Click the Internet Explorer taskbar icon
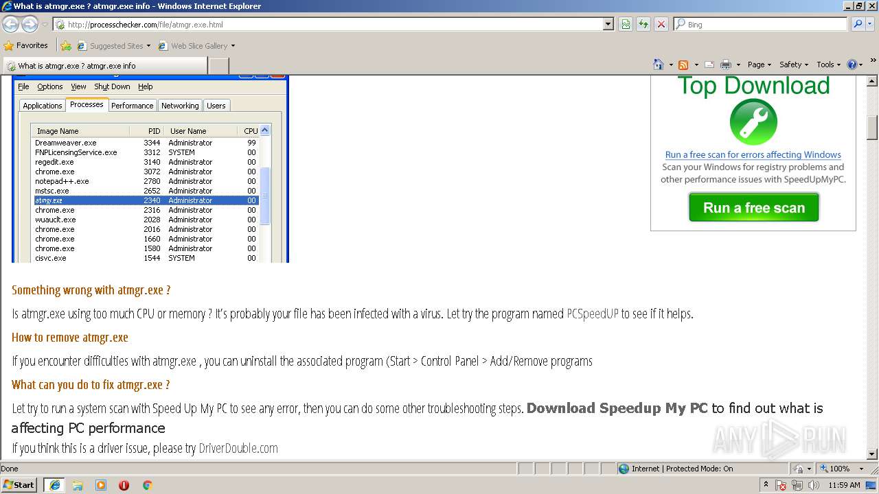Viewport: 879px width, 494px height. 54,485
